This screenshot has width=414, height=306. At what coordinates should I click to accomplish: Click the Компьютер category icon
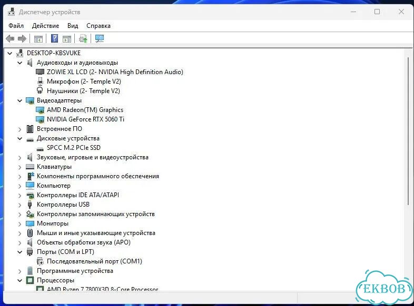30,186
